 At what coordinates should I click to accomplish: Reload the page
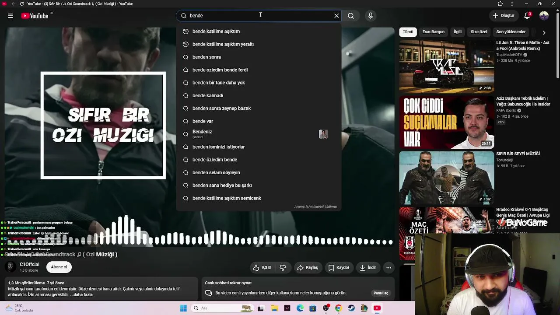[x=22, y=4]
